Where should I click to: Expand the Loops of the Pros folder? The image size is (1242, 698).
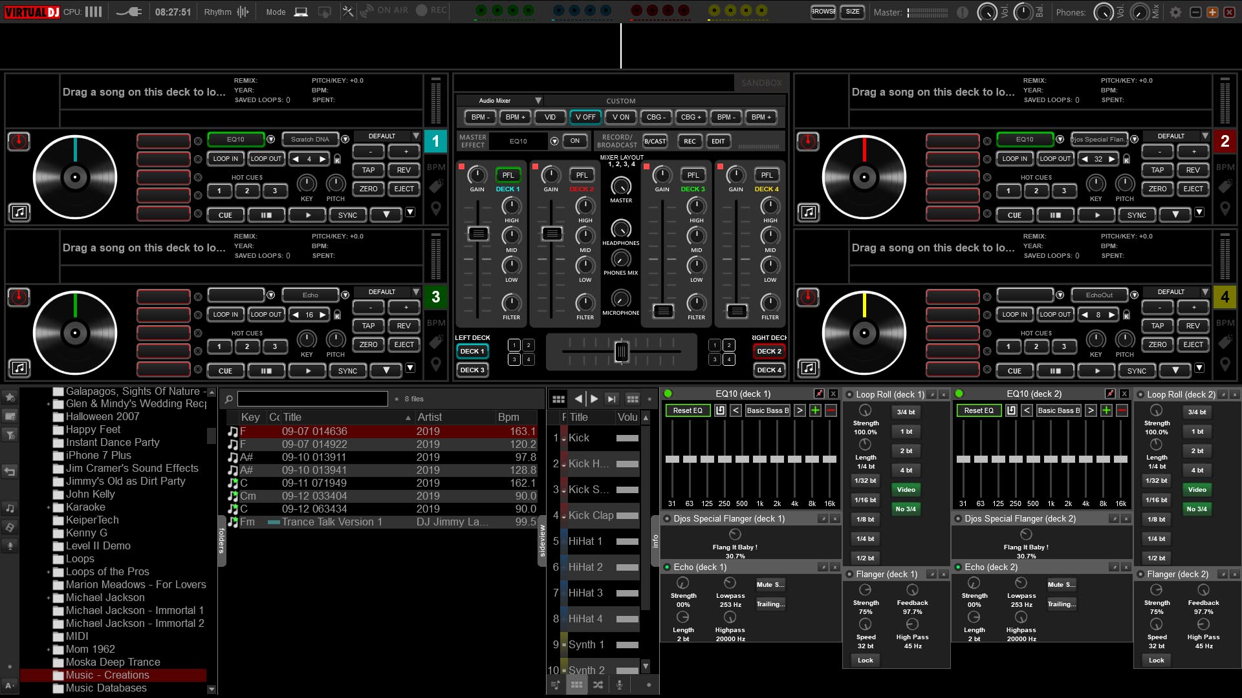pos(49,572)
